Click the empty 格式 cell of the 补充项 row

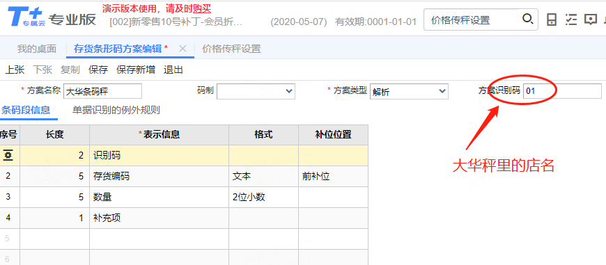click(263, 218)
